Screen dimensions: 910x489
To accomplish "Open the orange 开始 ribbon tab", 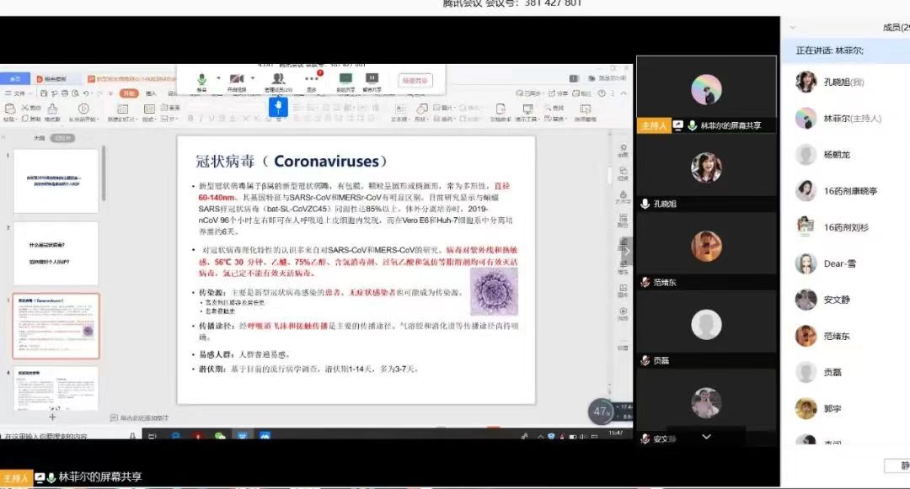I will 129,93.
